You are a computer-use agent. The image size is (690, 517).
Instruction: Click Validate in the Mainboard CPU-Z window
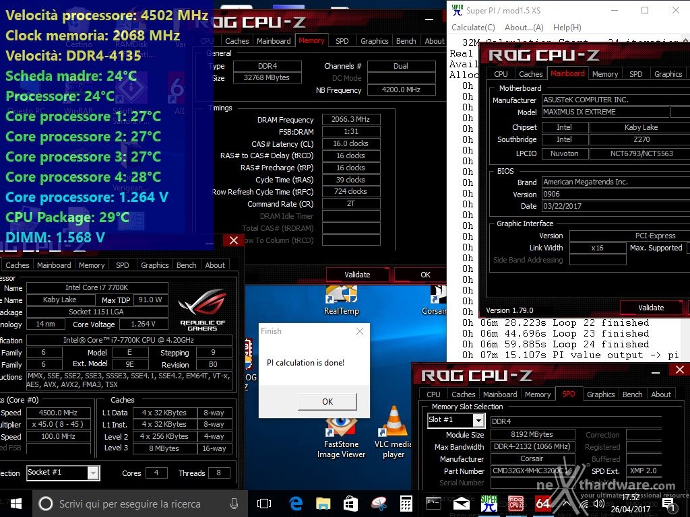click(x=651, y=308)
